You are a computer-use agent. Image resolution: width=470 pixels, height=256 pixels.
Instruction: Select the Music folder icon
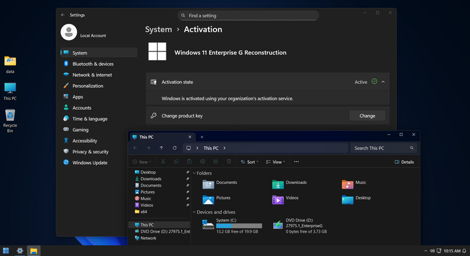pyautogui.click(x=348, y=184)
